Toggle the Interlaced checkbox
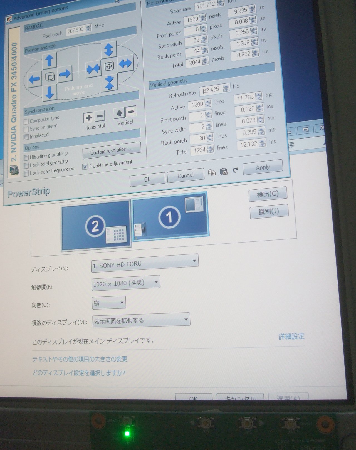Viewport: 356px width, 450px height. pos(26,137)
